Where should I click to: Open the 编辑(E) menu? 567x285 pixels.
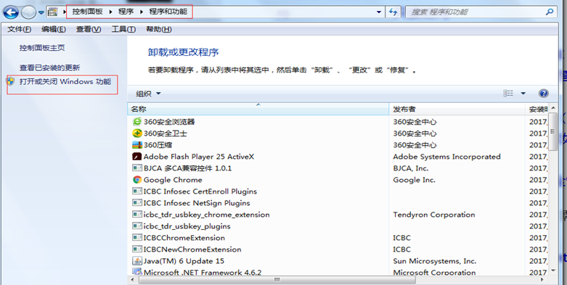54,29
